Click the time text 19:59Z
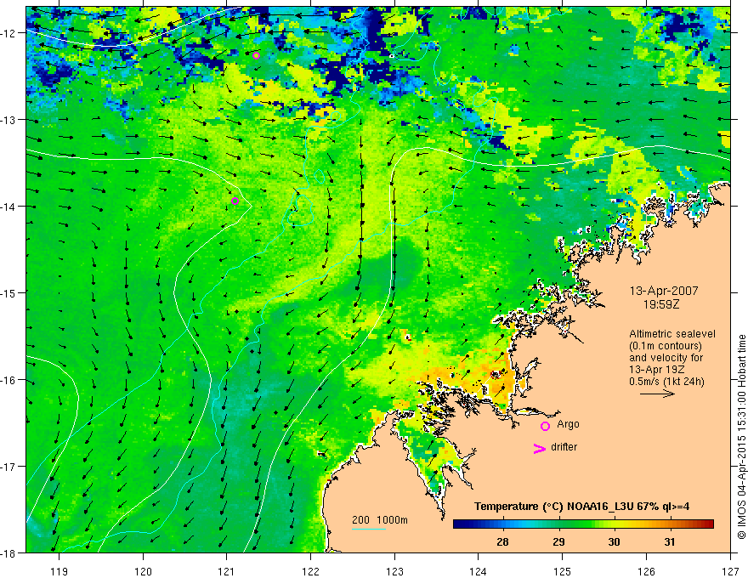The height and width of the screenshot is (578, 748). point(660,303)
